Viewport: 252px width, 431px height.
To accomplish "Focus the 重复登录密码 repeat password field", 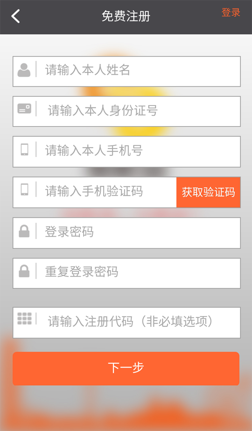I will (126, 273).
